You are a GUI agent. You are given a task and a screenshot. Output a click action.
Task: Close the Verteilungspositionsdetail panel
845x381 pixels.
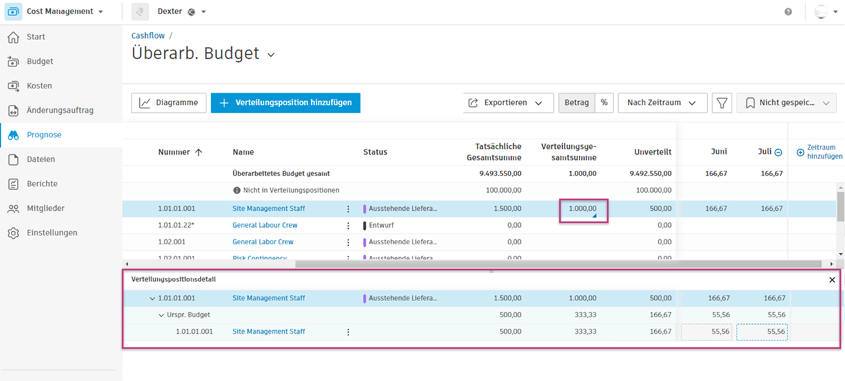832,280
